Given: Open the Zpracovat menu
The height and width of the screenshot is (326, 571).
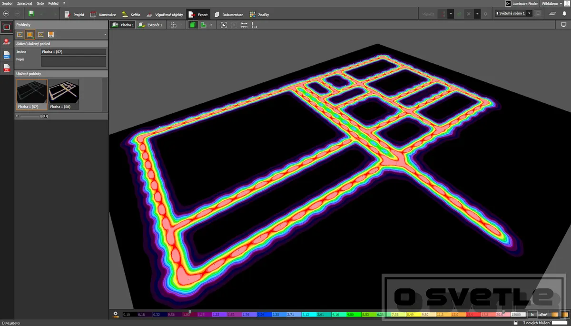Looking at the screenshot, I should tap(24, 3).
